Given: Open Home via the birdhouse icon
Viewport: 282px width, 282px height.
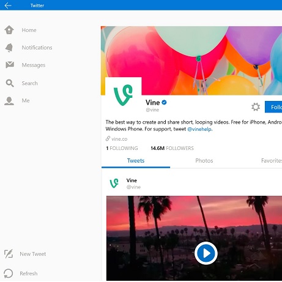Looking at the screenshot, I should tap(9, 30).
